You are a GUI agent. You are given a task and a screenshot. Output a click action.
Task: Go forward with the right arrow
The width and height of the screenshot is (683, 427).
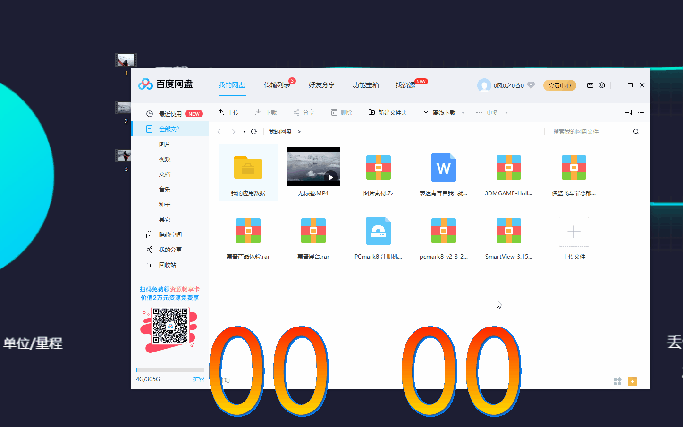tap(233, 132)
